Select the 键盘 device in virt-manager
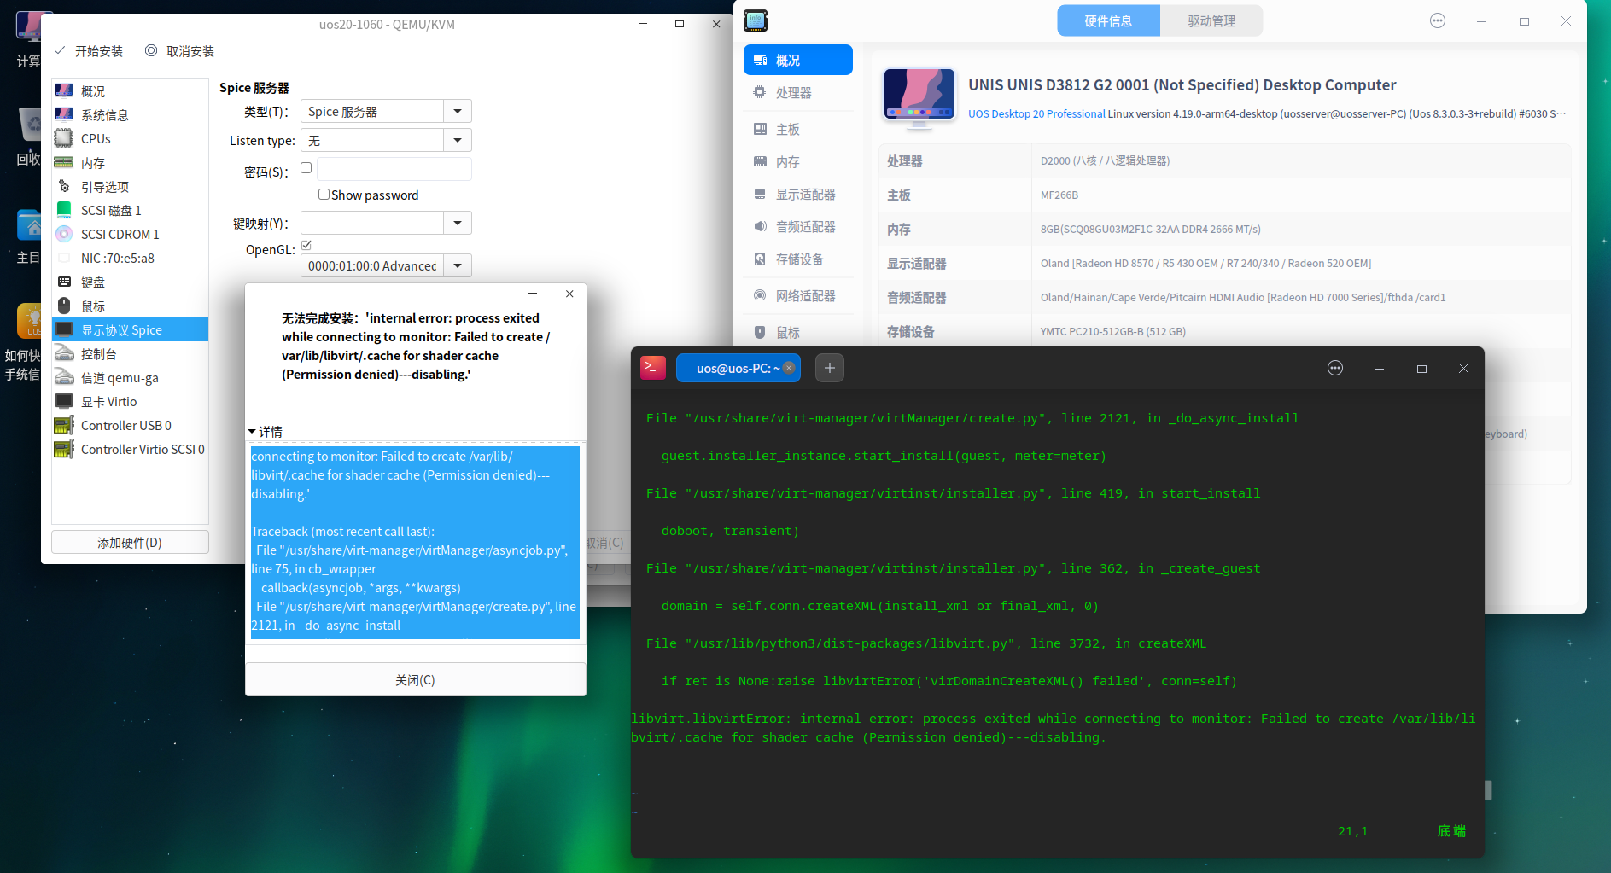Screen dimensions: 1611x873 [94, 282]
